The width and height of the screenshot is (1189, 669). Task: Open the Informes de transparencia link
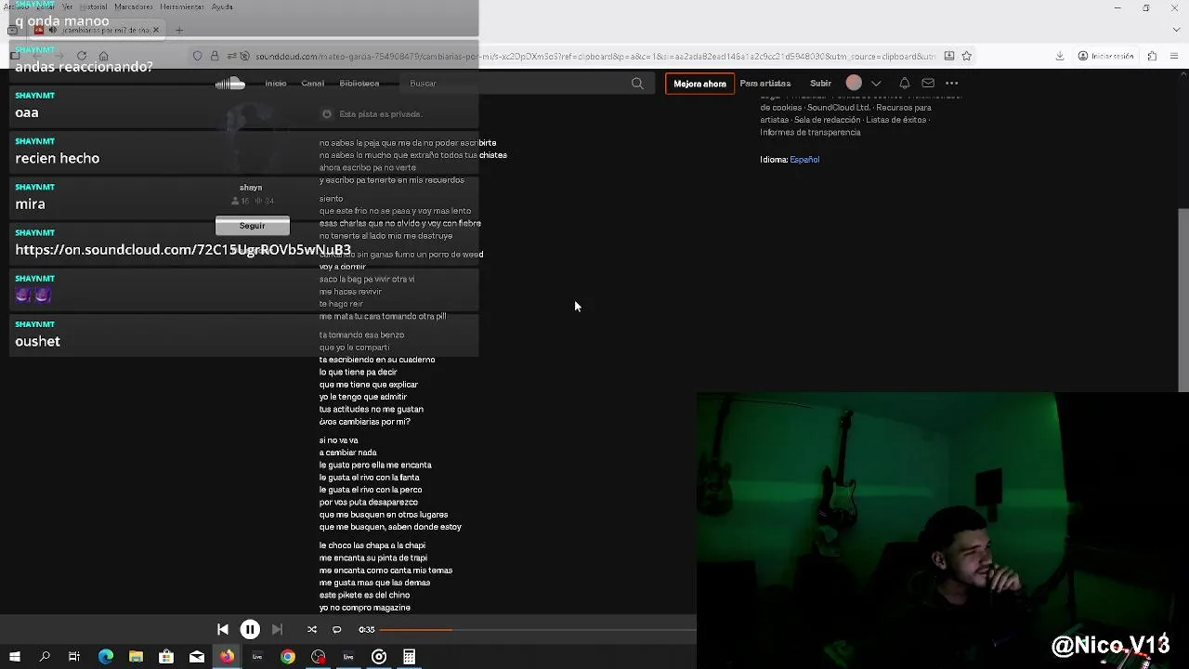tap(810, 132)
